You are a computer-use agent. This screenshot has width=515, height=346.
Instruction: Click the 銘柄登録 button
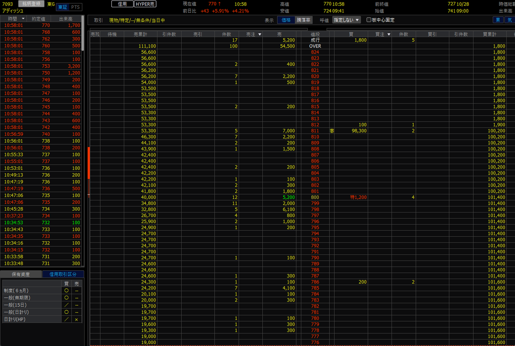[31, 4]
